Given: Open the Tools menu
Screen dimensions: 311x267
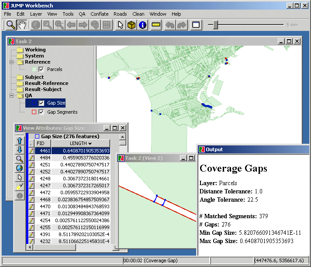Looking at the screenshot, I should [x=68, y=14].
